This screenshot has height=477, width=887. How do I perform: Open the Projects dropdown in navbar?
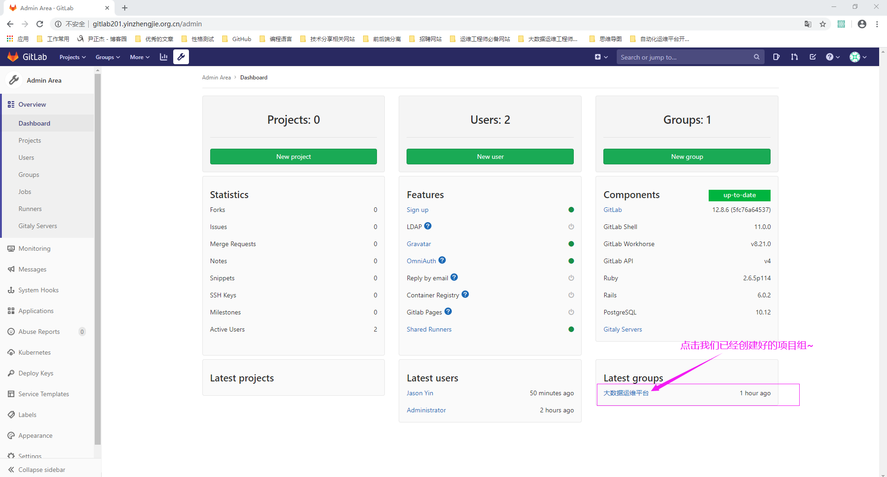click(73, 57)
